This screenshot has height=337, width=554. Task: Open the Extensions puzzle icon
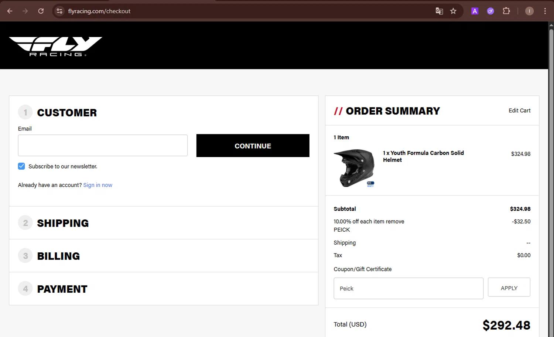coord(506,11)
